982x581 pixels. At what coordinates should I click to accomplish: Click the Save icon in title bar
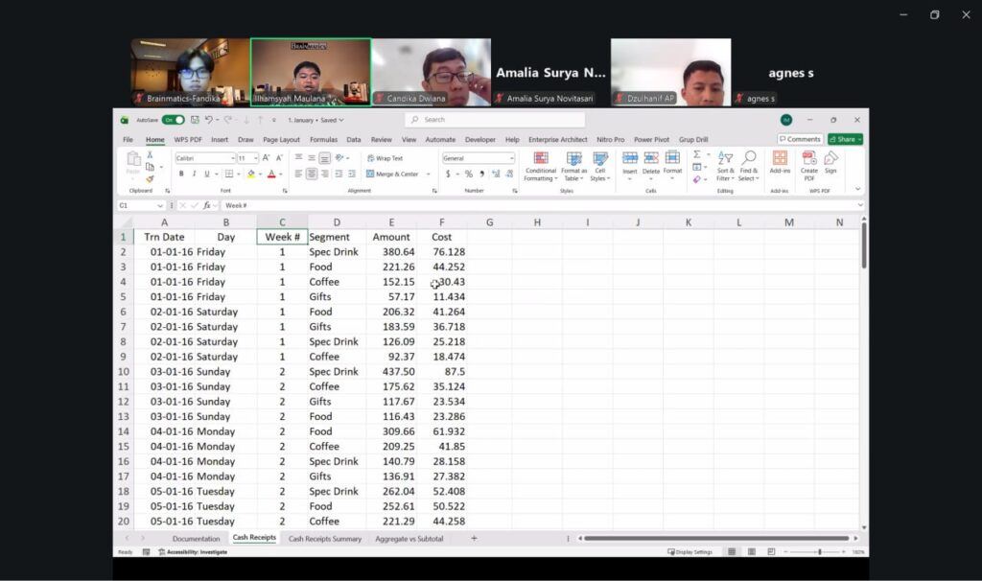[x=195, y=120]
